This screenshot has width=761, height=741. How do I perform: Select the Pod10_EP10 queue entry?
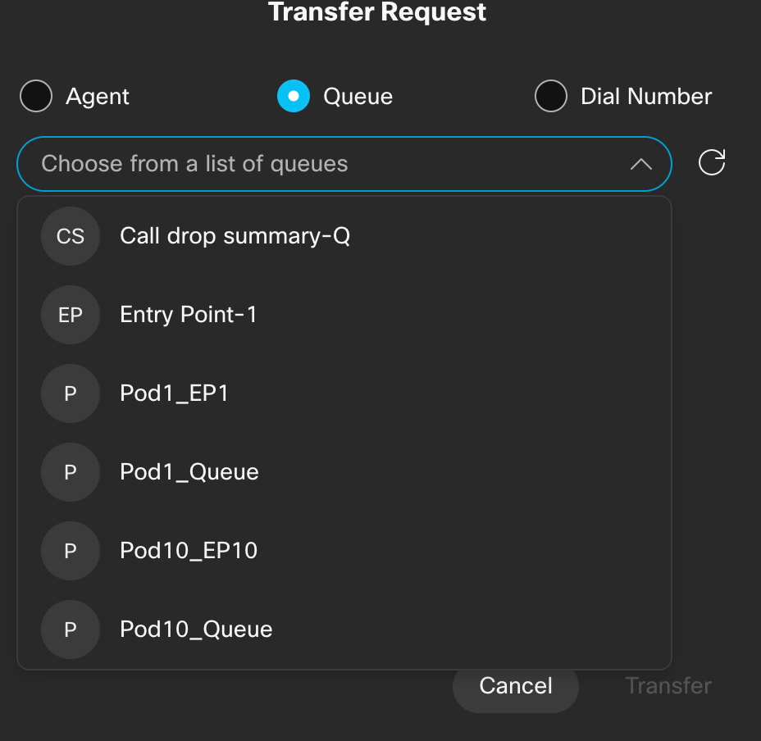point(189,551)
